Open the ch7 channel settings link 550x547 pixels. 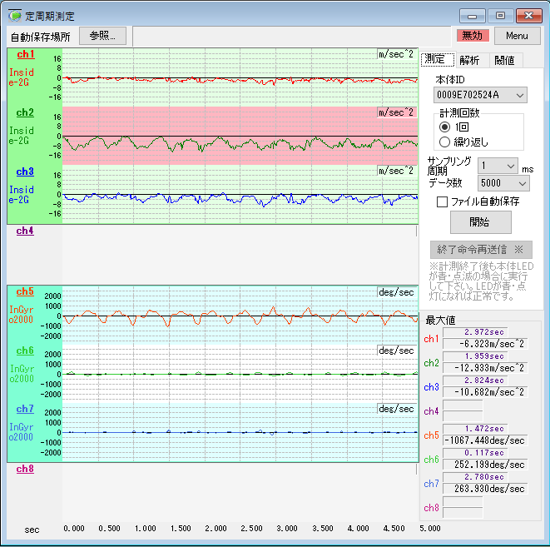(x=25, y=409)
